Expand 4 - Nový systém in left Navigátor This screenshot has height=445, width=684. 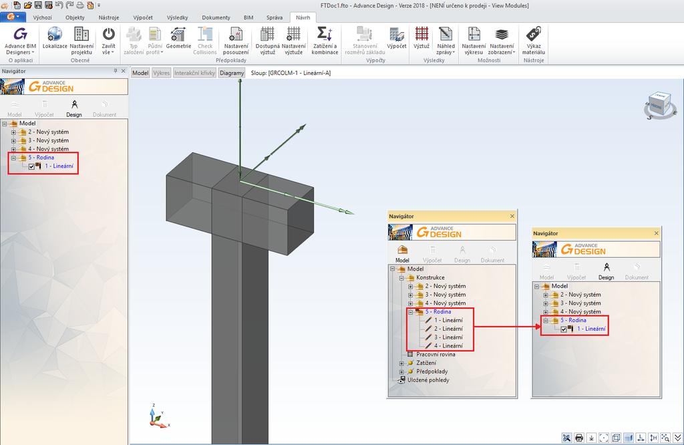(13, 149)
